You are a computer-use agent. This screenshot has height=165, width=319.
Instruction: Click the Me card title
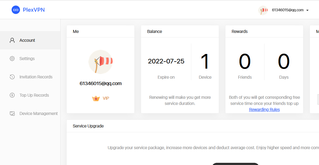click(76, 31)
